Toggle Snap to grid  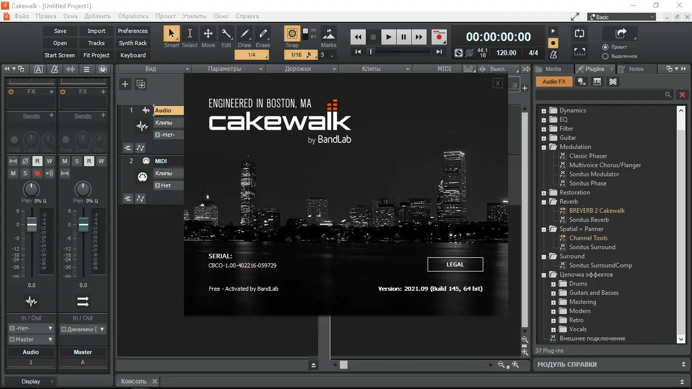[x=292, y=33]
